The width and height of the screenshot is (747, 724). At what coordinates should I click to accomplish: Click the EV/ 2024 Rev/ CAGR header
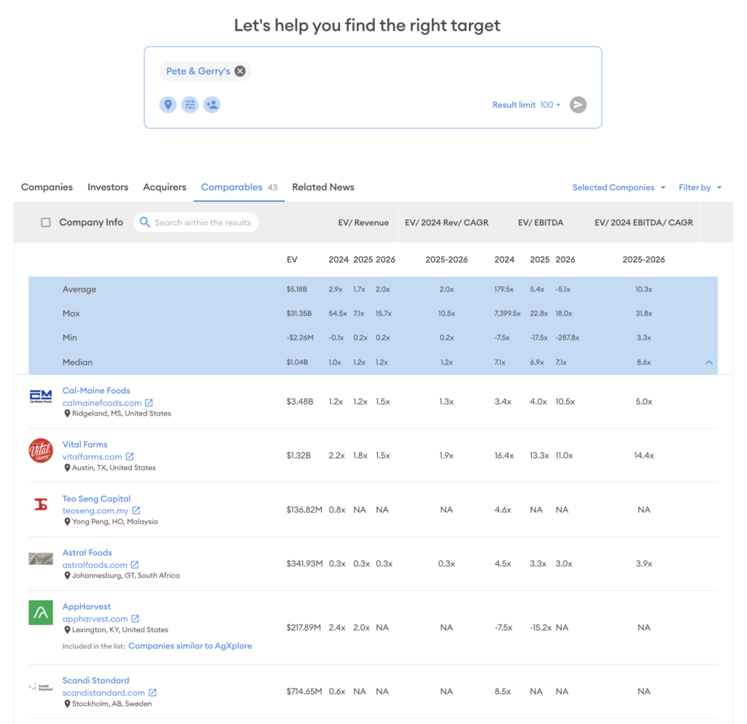click(446, 222)
